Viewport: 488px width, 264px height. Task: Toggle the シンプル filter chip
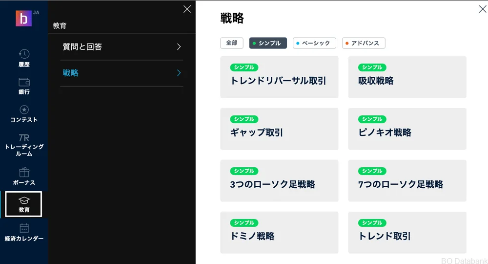coord(268,43)
